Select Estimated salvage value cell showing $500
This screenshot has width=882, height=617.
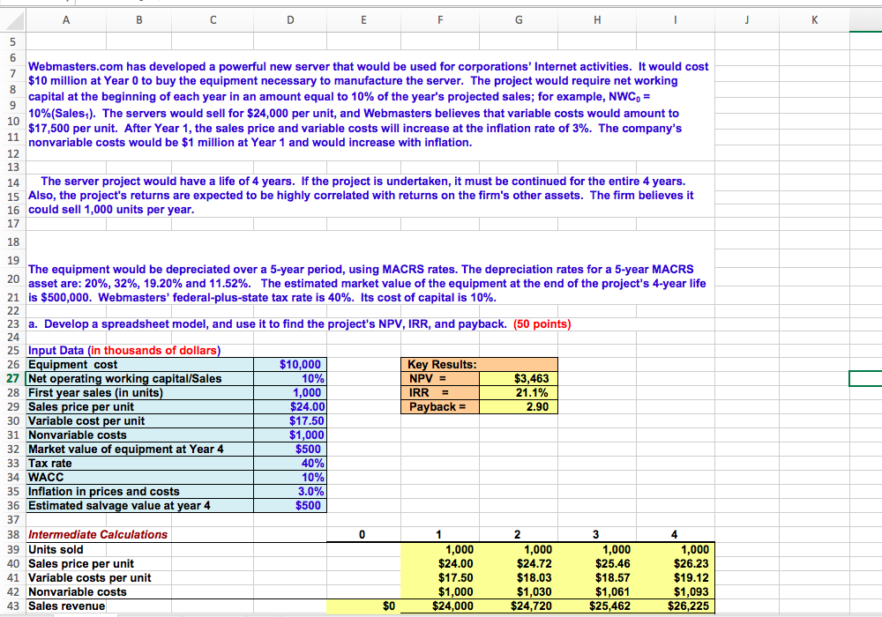291,505
